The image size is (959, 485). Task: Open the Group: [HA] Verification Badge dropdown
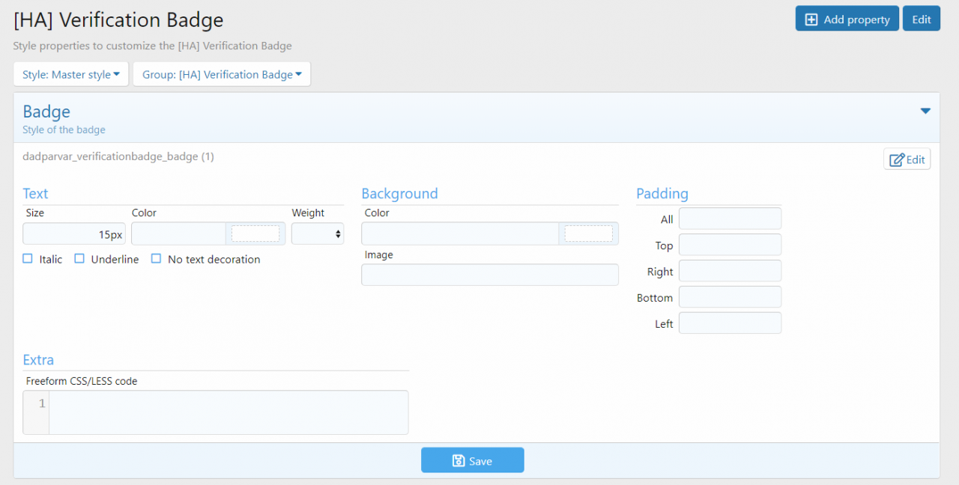tap(222, 74)
